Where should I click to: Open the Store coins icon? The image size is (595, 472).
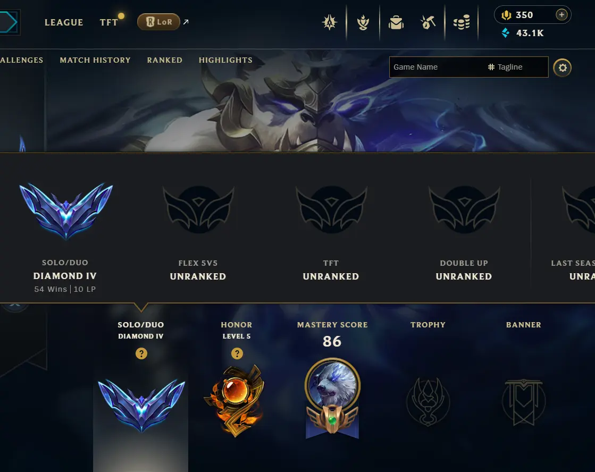[x=462, y=22]
